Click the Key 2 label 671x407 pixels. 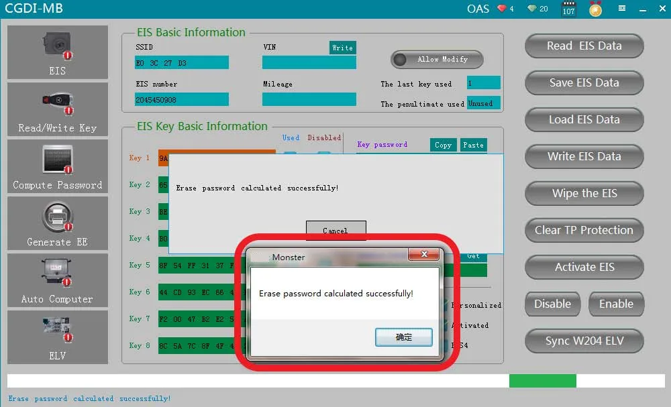coord(140,184)
